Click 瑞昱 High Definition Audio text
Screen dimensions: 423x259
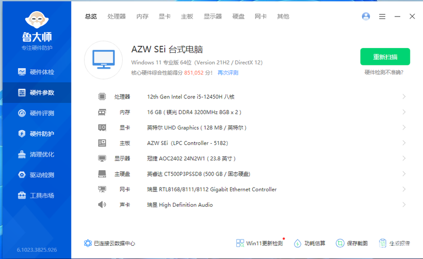pos(180,205)
